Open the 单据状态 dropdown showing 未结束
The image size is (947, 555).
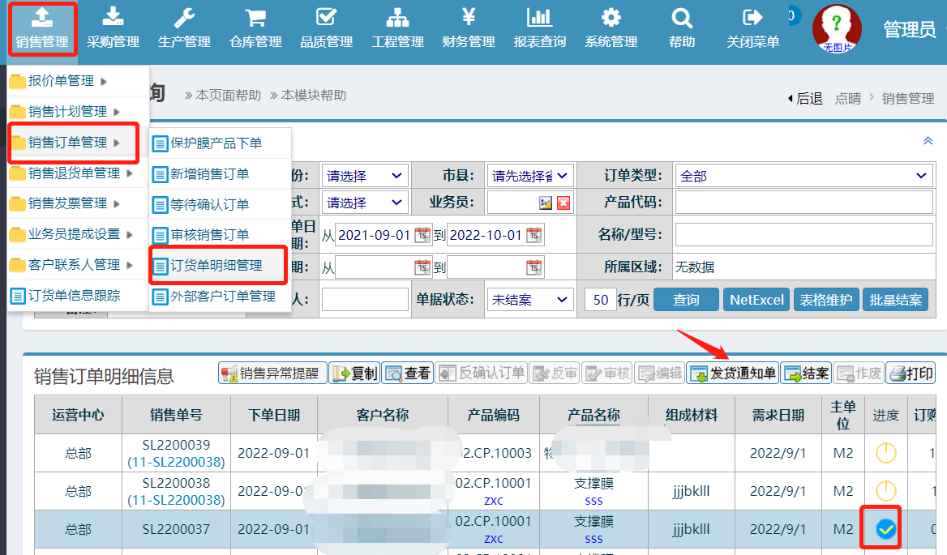529,300
